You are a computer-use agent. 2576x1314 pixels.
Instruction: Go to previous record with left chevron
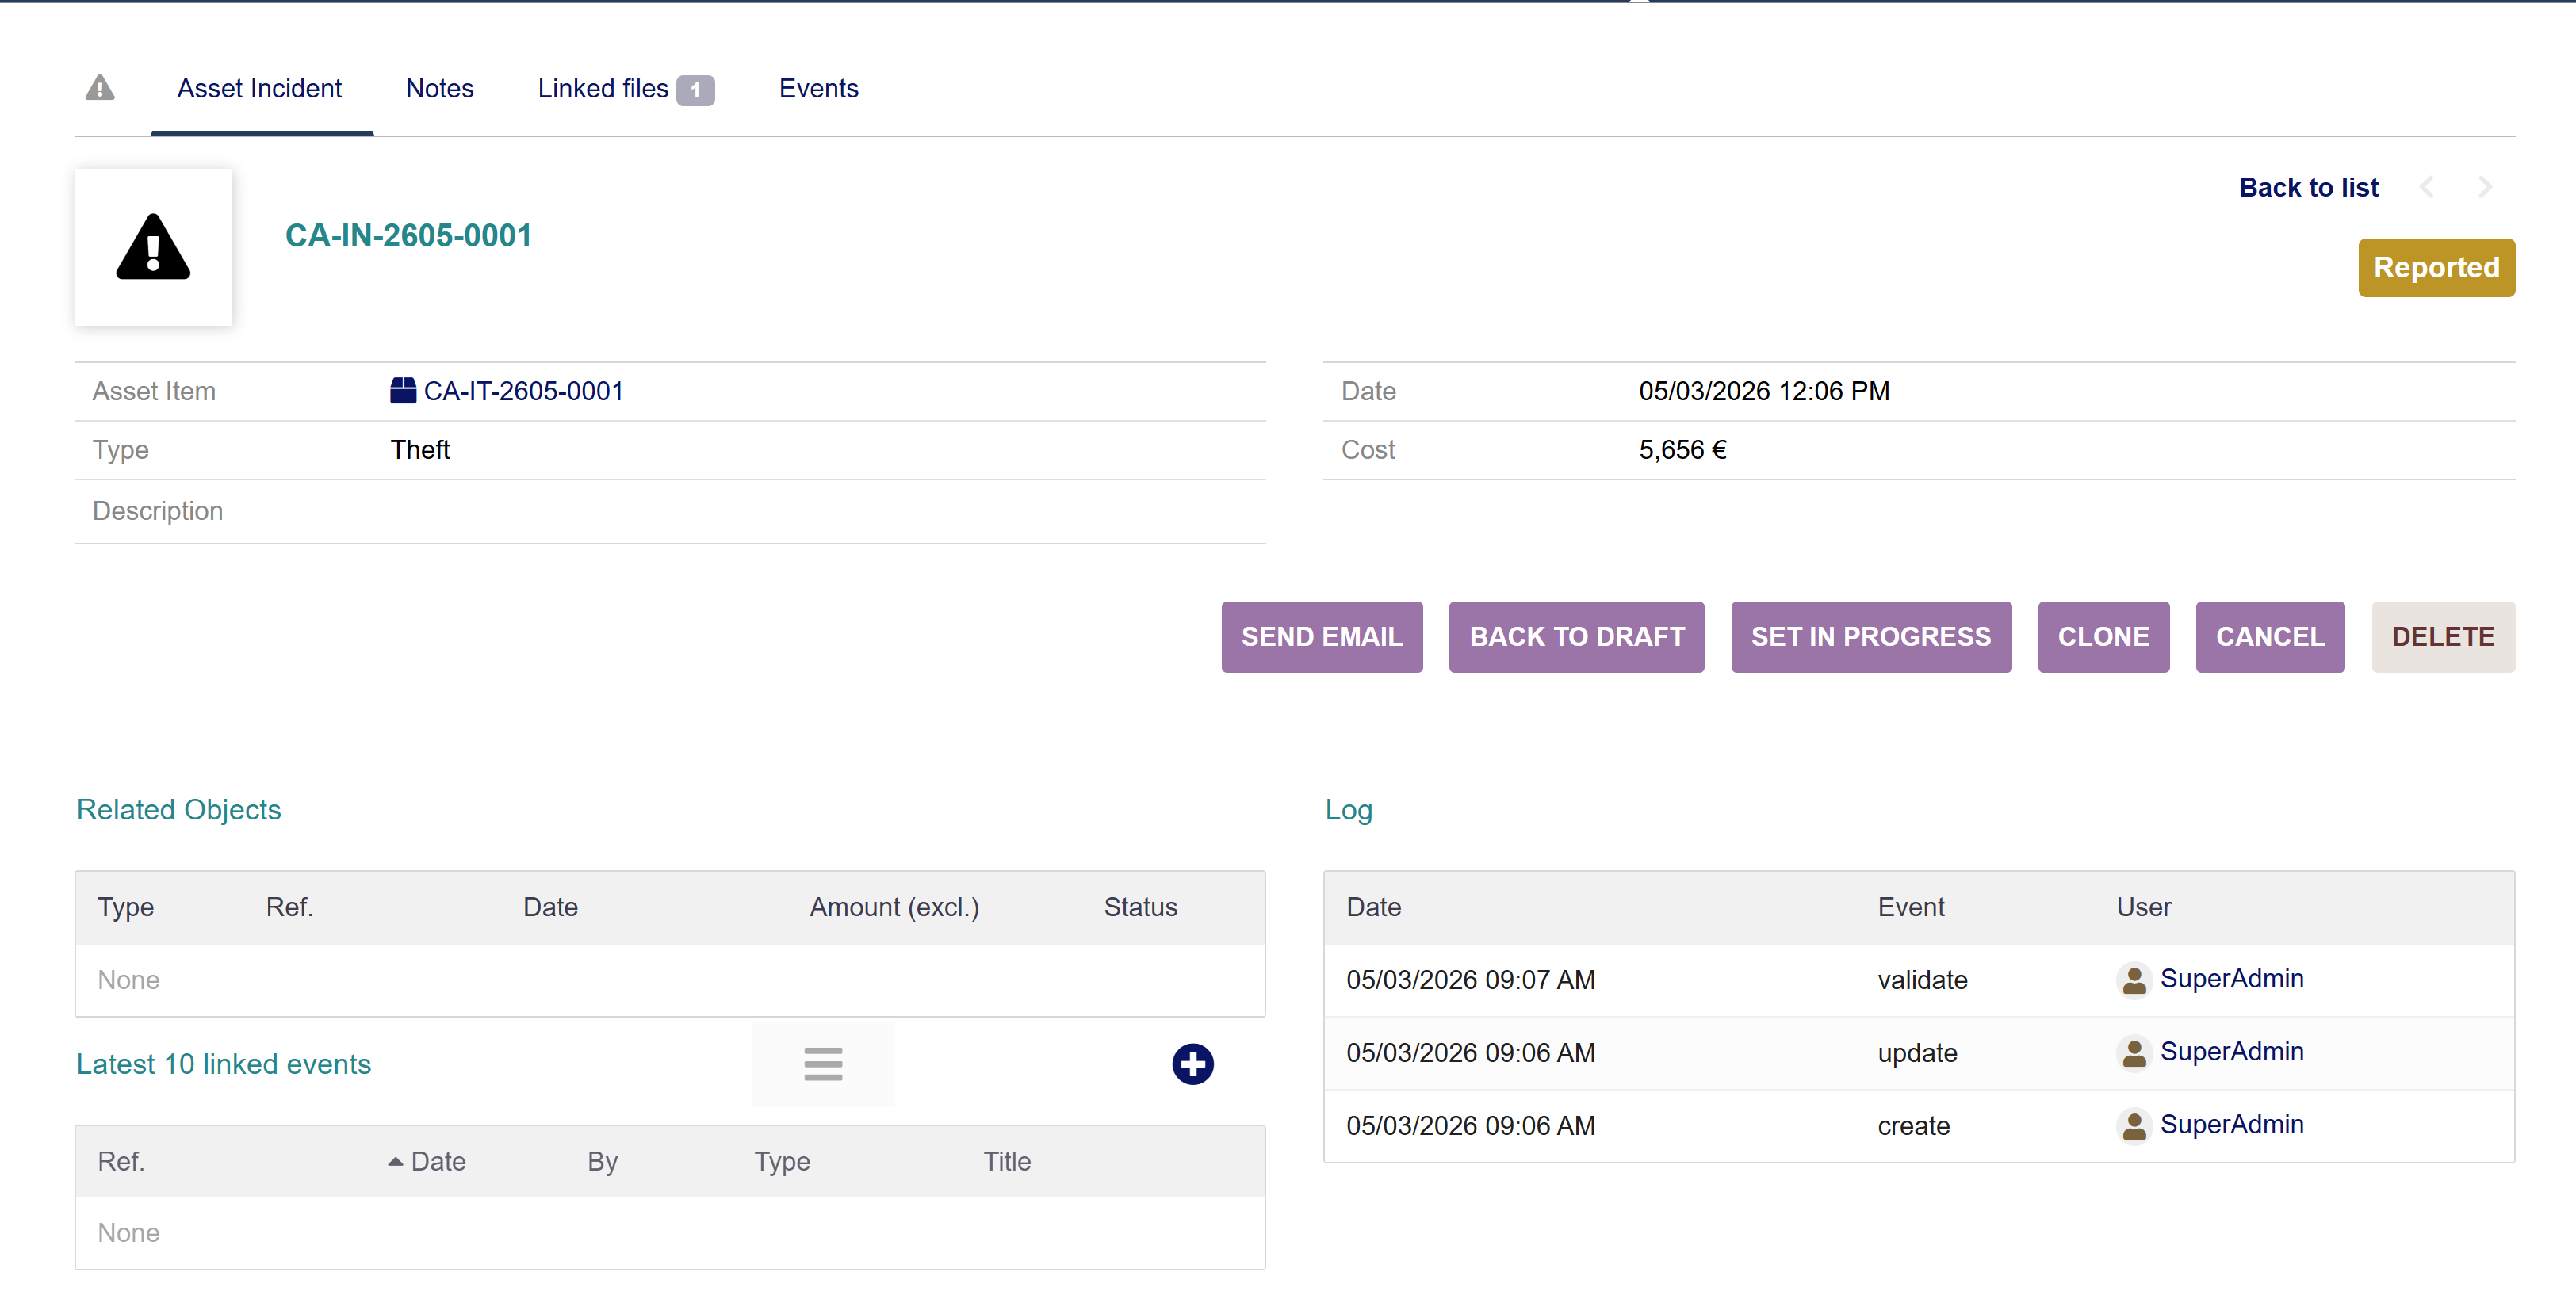point(2427,187)
